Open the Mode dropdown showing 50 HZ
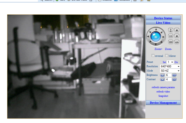186x123 pixels. (170, 71)
